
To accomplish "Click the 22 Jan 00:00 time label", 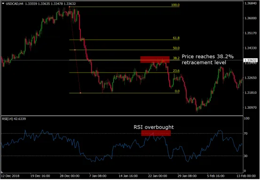I will point(158,176).
